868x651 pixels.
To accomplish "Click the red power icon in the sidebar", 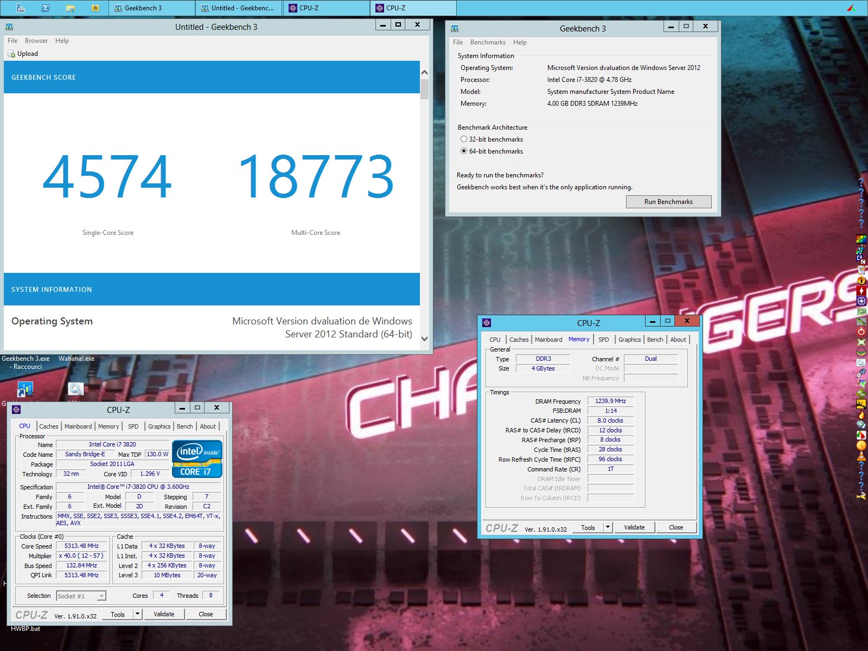I will [x=861, y=331].
